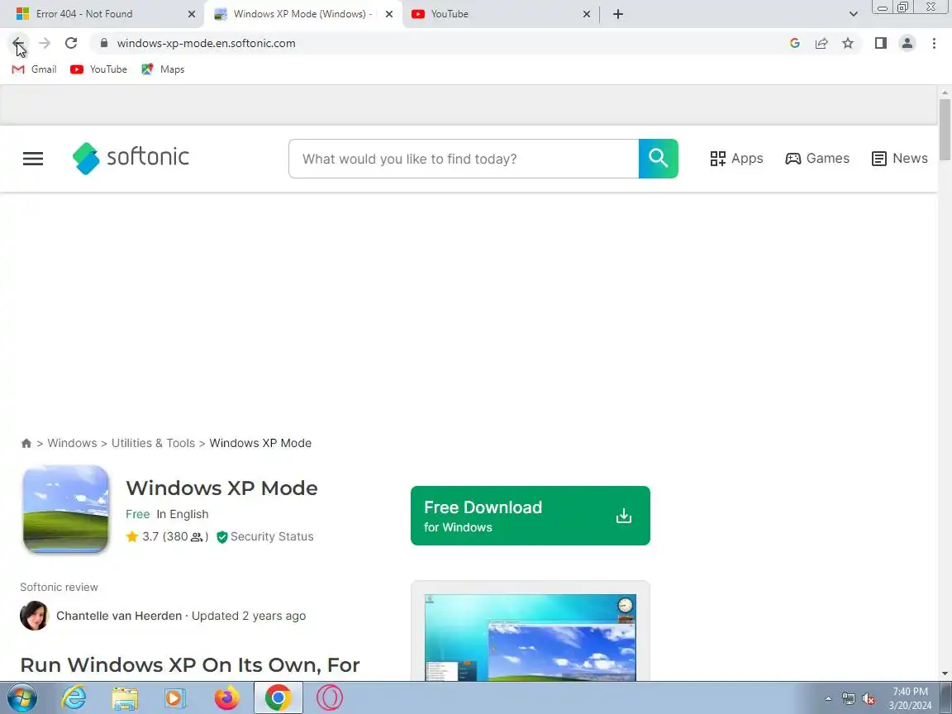Click Chantelle van Heerden author name

tap(119, 616)
